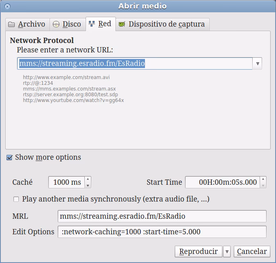Viewport: 276px width, 263px height.
Task: Click the Network Protocol heading
Action: (x=42, y=41)
